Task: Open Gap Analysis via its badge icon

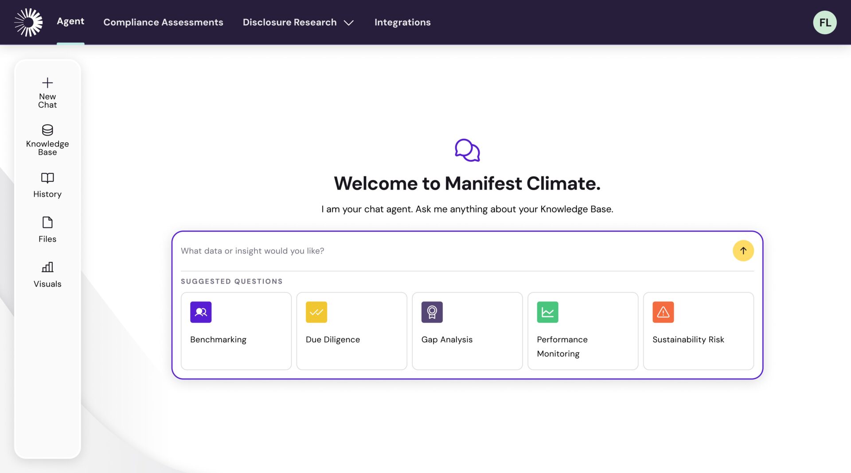Action: click(x=432, y=312)
